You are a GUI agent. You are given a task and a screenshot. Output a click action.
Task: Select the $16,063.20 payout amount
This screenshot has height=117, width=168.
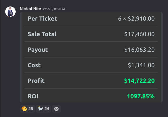click(x=139, y=50)
